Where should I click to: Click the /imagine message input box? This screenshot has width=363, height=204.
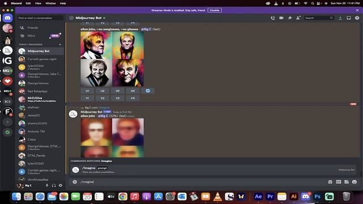[x=202, y=182]
